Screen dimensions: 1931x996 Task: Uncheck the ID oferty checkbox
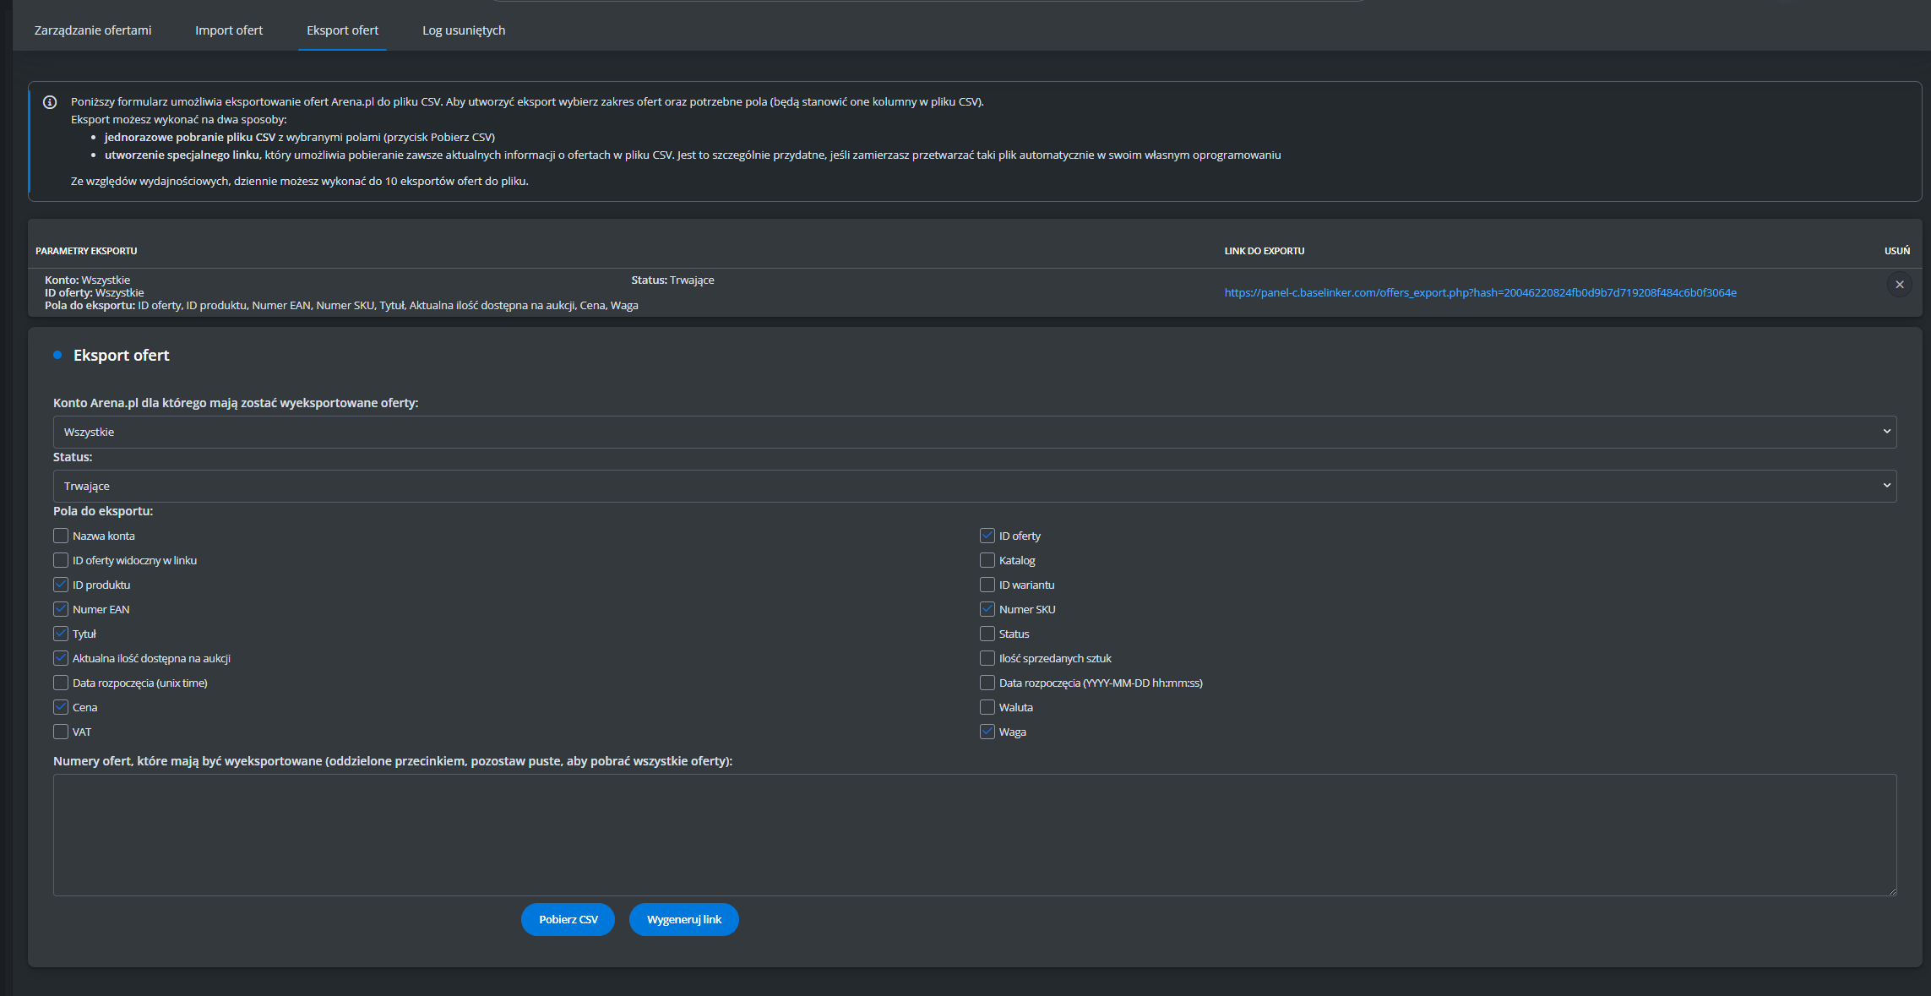[x=987, y=536]
